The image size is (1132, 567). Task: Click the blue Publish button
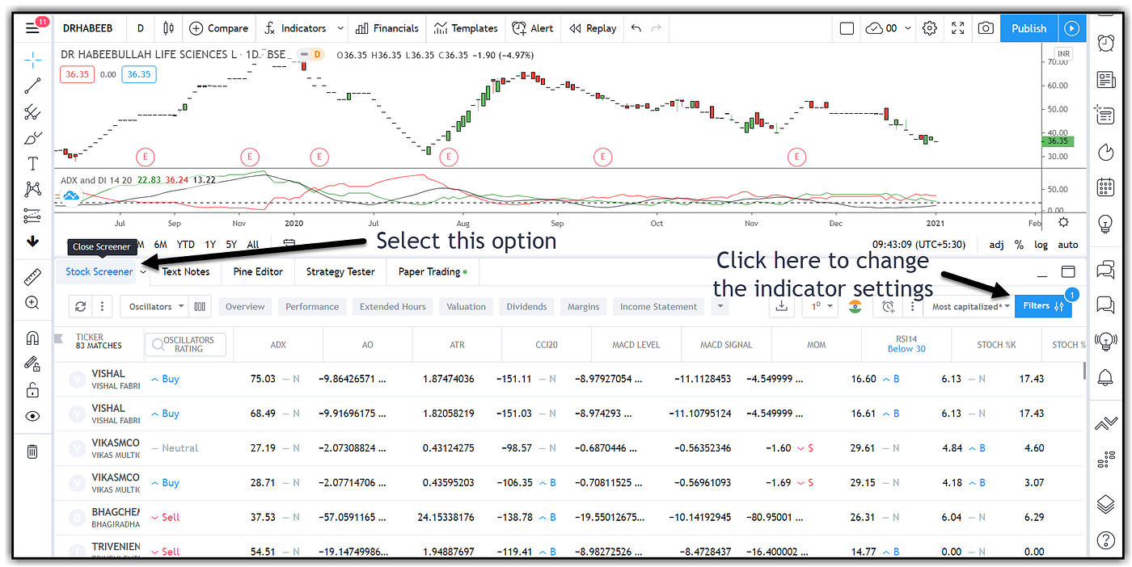[x=1029, y=28]
